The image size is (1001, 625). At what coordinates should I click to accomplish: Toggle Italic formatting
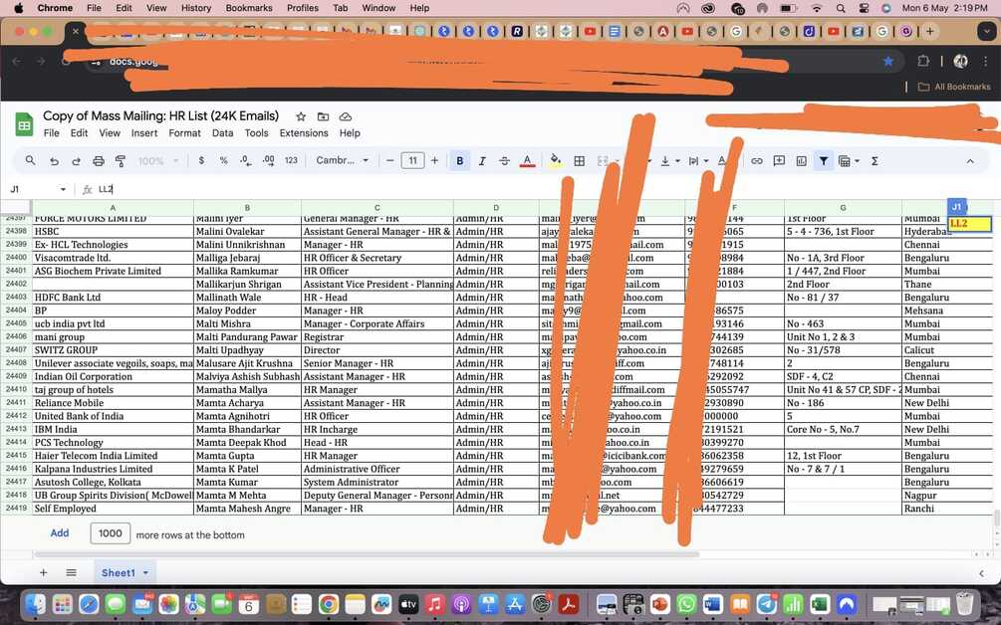click(x=482, y=161)
